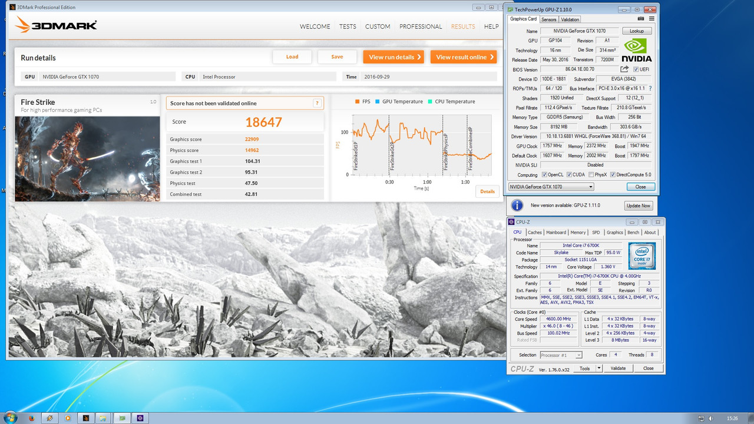Open the GPU-Z screenshot camera icon
Image resolution: width=754 pixels, height=424 pixels.
[x=641, y=19]
